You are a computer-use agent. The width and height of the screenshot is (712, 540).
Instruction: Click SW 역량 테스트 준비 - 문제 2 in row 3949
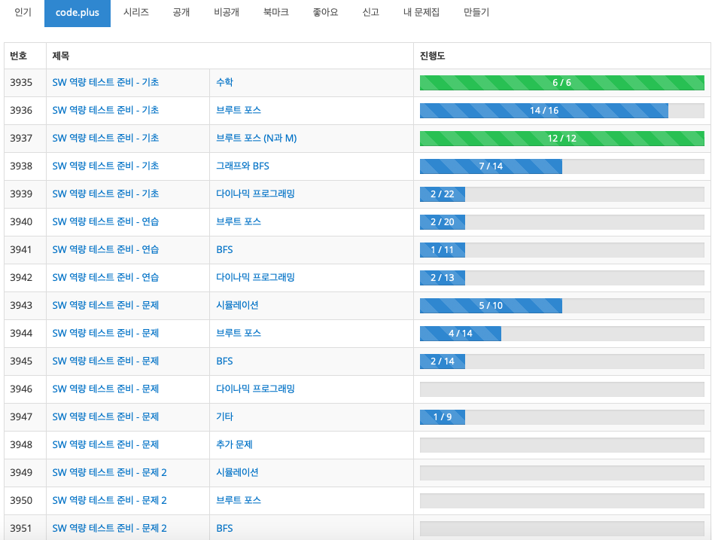coord(109,472)
